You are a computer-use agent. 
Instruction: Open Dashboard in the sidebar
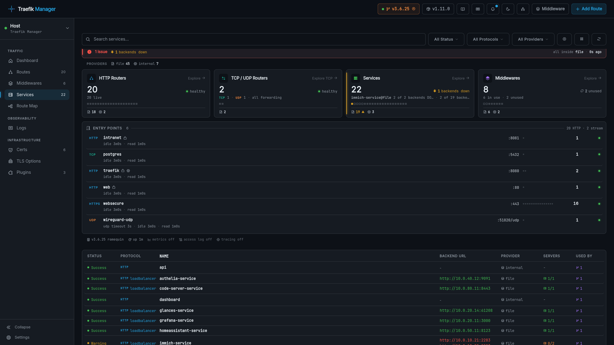(37, 61)
